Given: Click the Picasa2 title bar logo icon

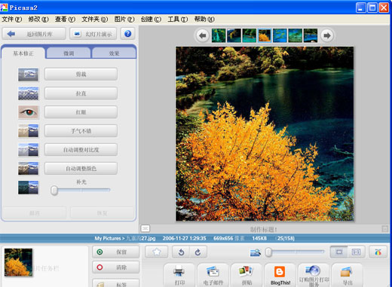Looking at the screenshot, I should pos(4,8).
